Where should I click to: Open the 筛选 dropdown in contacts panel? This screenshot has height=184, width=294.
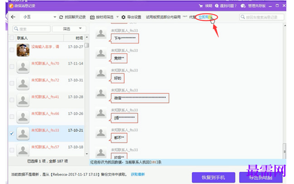(69, 29)
